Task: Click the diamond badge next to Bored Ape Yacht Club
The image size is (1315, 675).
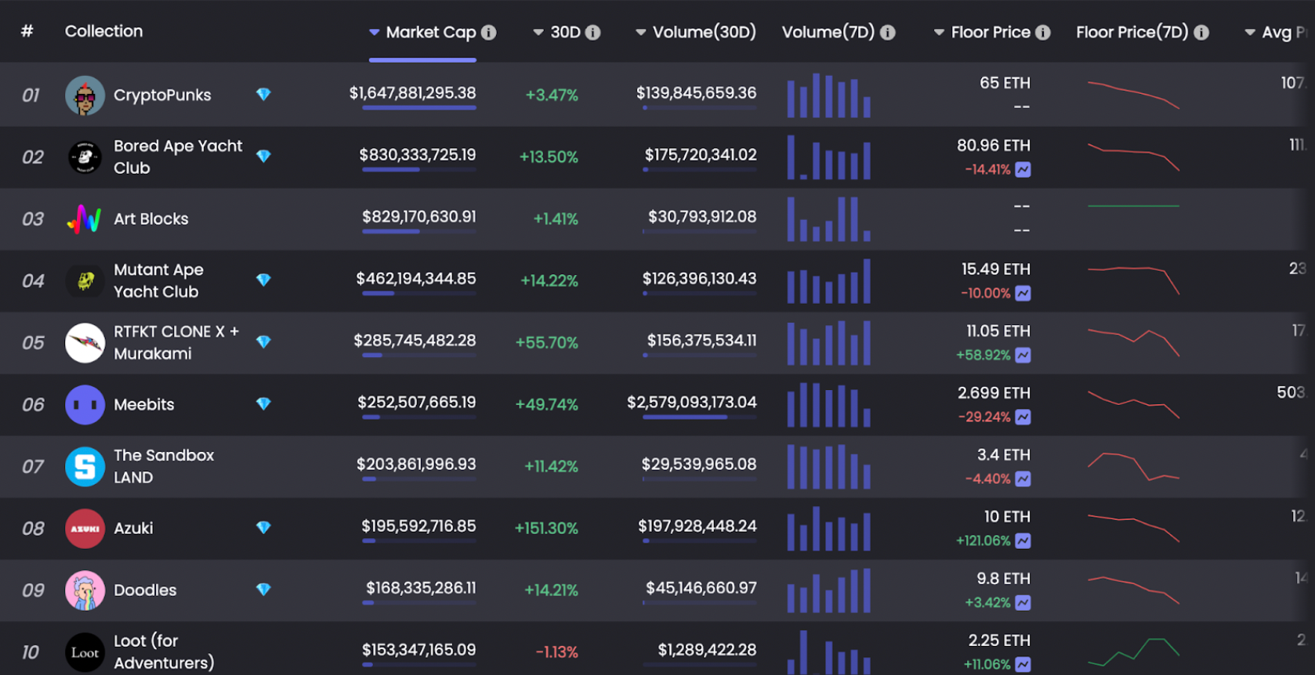Action: (263, 157)
